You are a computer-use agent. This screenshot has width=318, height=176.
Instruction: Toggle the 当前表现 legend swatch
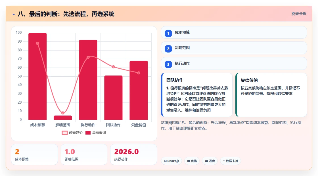pyautogui.click(x=88, y=133)
